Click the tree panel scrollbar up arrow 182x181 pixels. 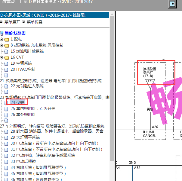click(112, 14)
